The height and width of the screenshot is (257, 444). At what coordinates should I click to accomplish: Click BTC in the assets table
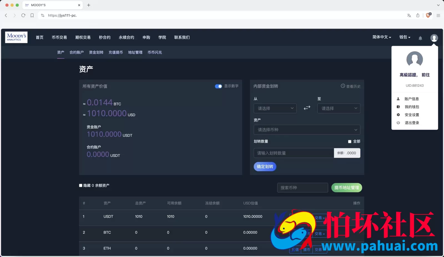(107, 232)
